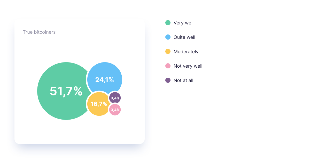This screenshot has width=310, height=162.
Task: Click the 16,7% percentage text
Action: (99, 104)
